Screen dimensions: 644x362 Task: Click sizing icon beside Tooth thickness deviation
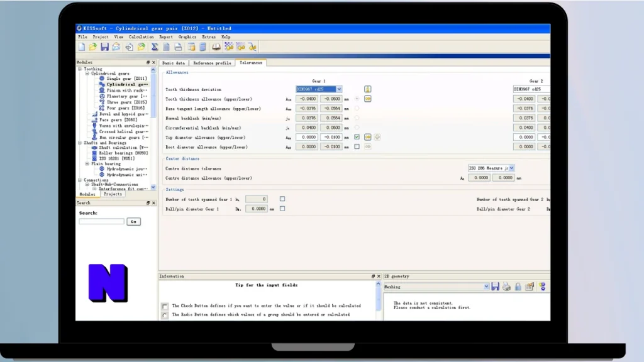[367, 89]
